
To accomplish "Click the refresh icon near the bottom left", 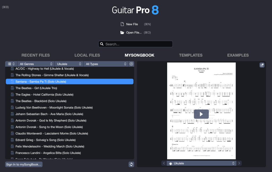I will pyautogui.click(x=131, y=164).
